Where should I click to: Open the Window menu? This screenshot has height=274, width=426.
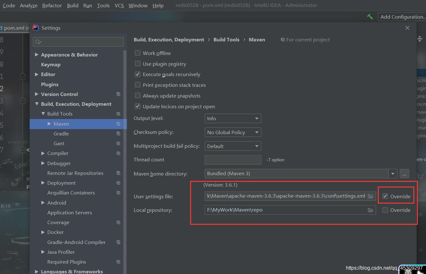(138, 5)
